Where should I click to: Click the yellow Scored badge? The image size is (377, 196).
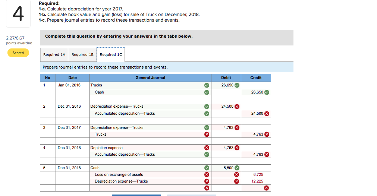coord(18,53)
